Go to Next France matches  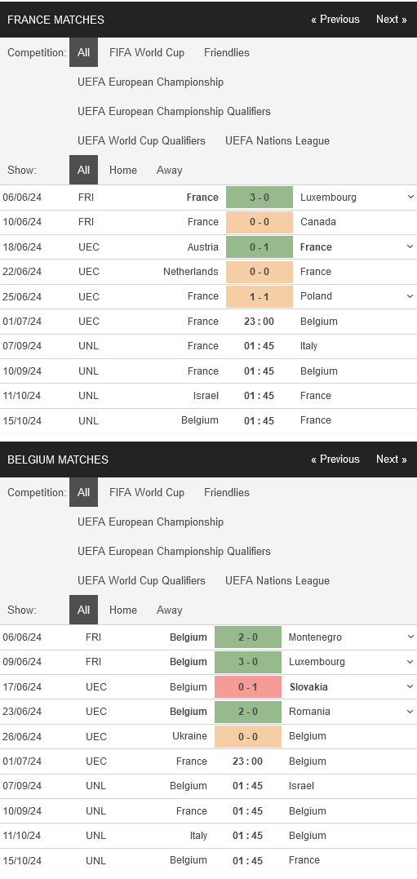click(391, 19)
